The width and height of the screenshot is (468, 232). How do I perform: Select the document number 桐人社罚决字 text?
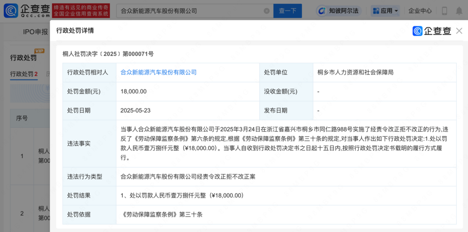(108, 54)
